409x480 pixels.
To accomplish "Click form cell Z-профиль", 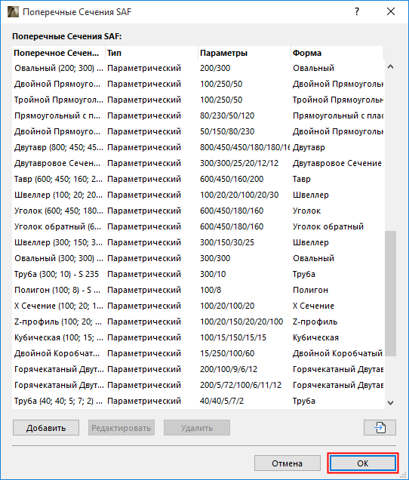I will click(x=315, y=322).
